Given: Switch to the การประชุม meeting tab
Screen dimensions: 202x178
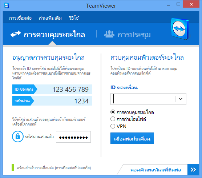Looking at the screenshot, I should coord(128,34).
